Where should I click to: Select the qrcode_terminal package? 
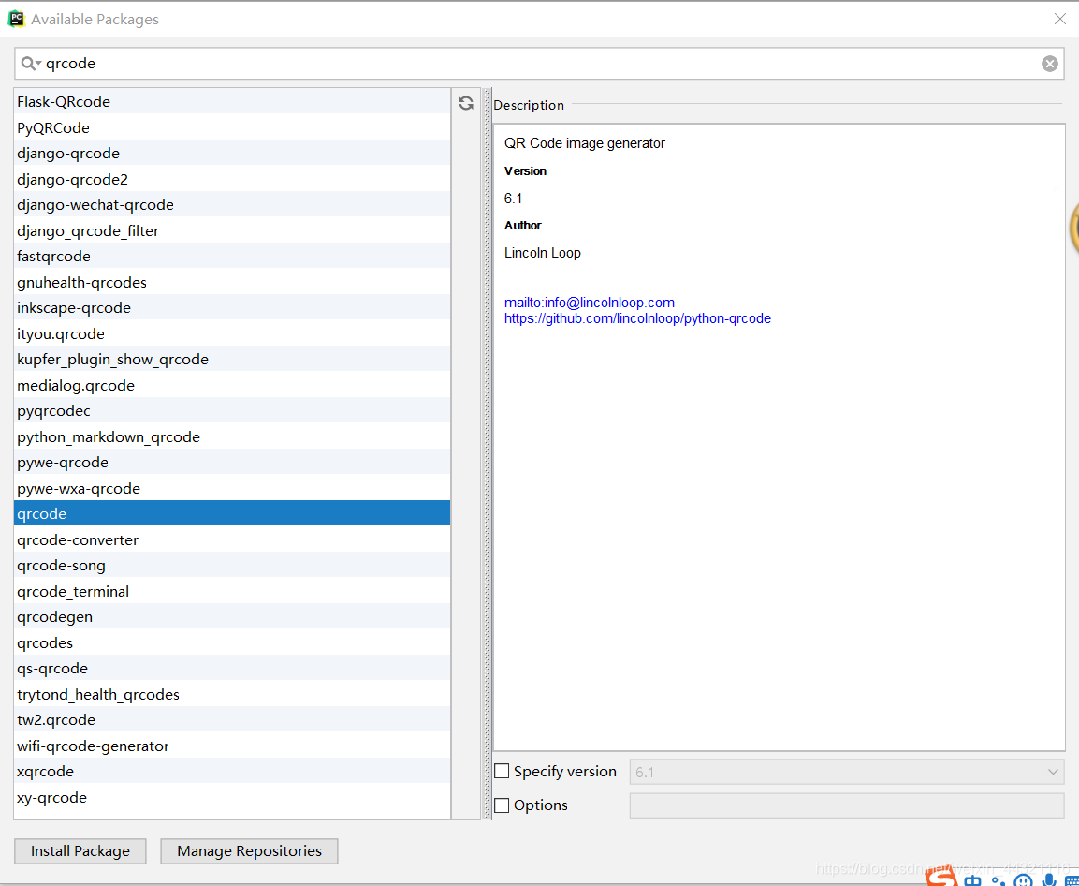tap(232, 591)
